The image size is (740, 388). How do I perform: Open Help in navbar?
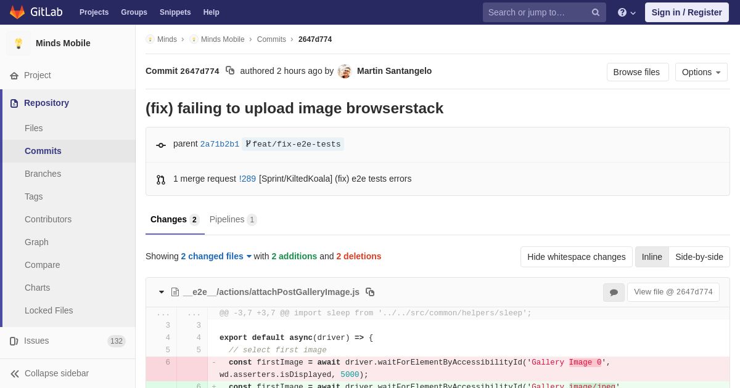(212, 12)
